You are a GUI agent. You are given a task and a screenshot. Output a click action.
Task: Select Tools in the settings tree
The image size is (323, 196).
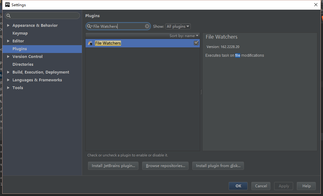18,88
